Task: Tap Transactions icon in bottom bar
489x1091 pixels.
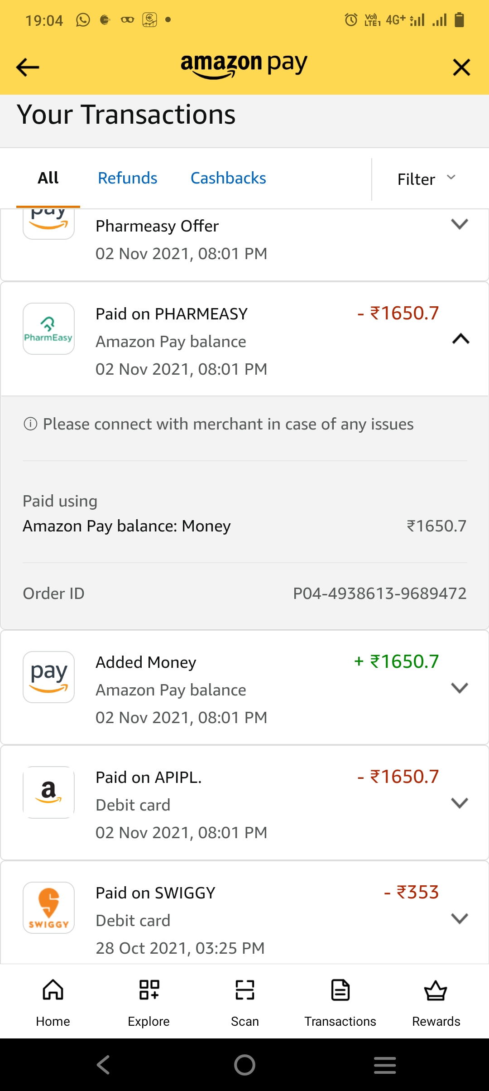Action: coord(340,990)
